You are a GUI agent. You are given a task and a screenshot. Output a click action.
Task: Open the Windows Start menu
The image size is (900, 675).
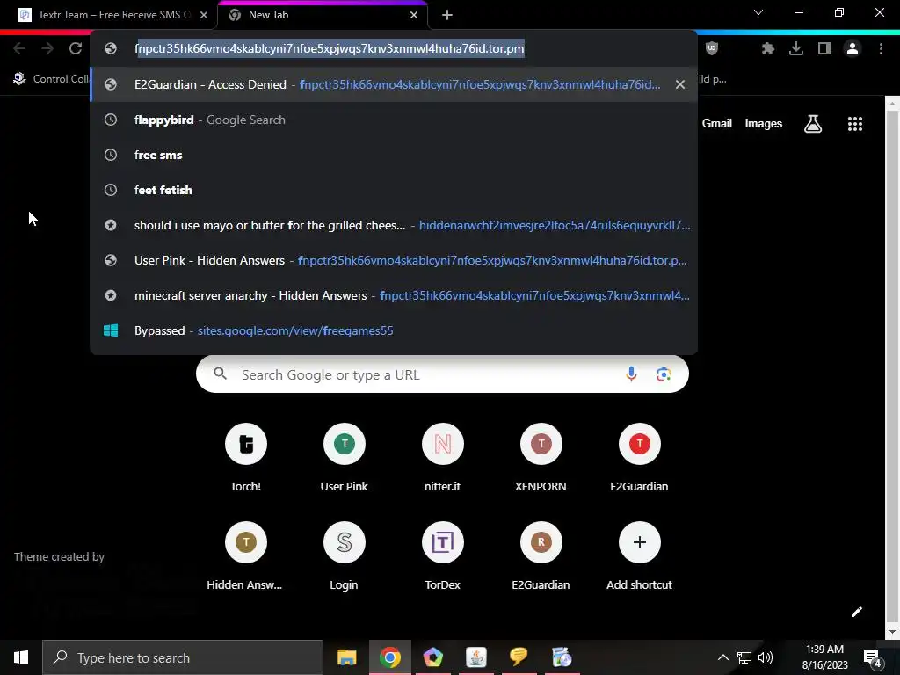(x=21, y=657)
